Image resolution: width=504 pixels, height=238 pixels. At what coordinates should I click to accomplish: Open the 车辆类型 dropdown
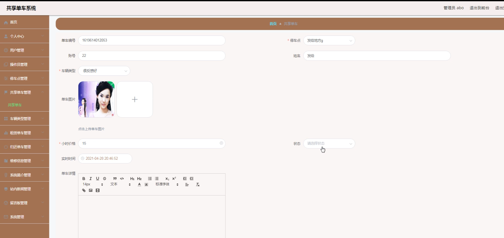104,71
